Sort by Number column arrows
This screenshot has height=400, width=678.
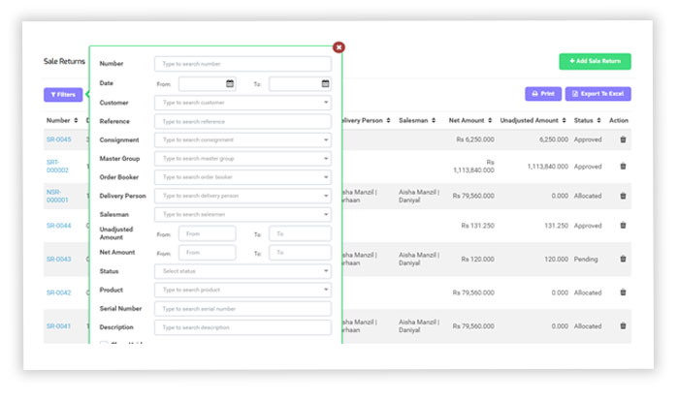(x=76, y=121)
